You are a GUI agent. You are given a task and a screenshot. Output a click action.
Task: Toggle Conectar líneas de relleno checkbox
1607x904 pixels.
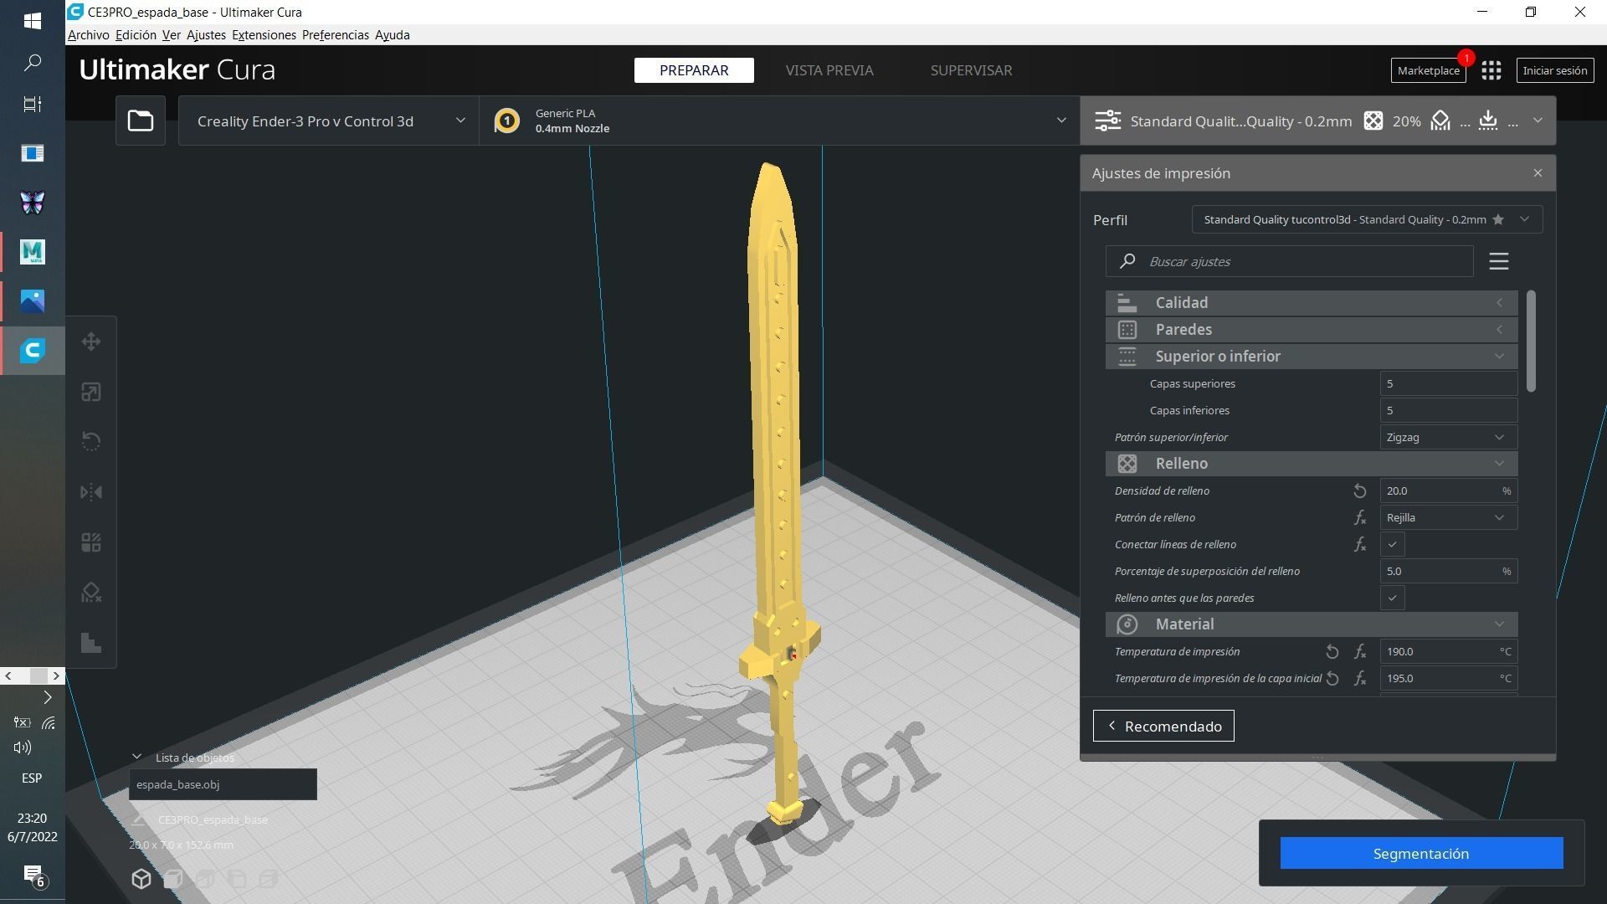1392,545
